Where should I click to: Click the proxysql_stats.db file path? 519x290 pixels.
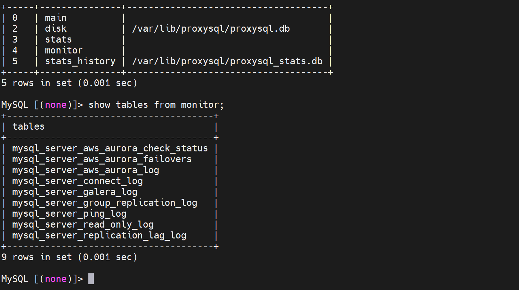227,61
